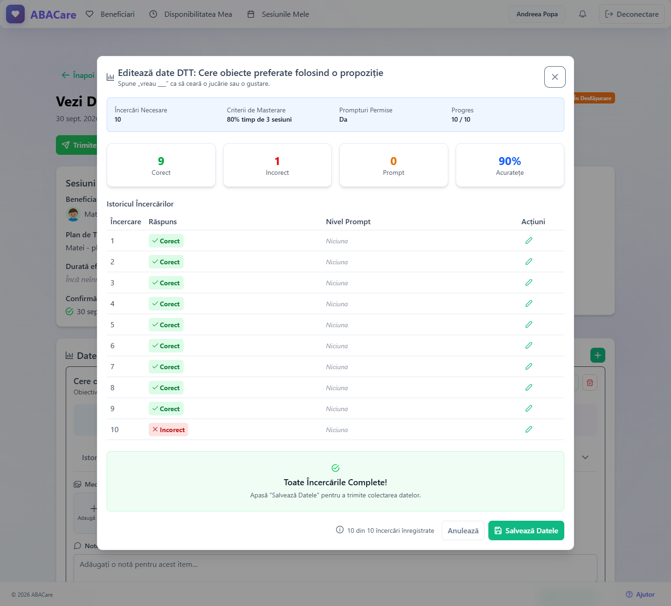Edit trial 7 using its pencil icon
This screenshot has width=671, height=606.
point(528,366)
